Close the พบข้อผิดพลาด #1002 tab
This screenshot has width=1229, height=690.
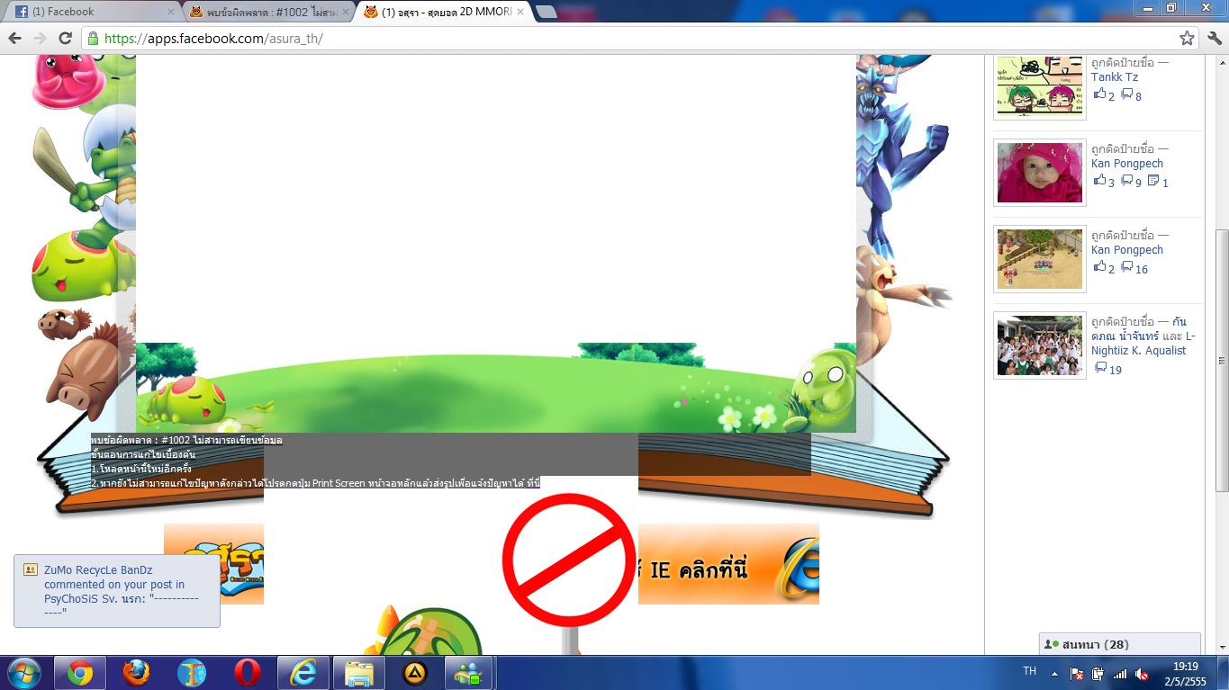(x=346, y=12)
